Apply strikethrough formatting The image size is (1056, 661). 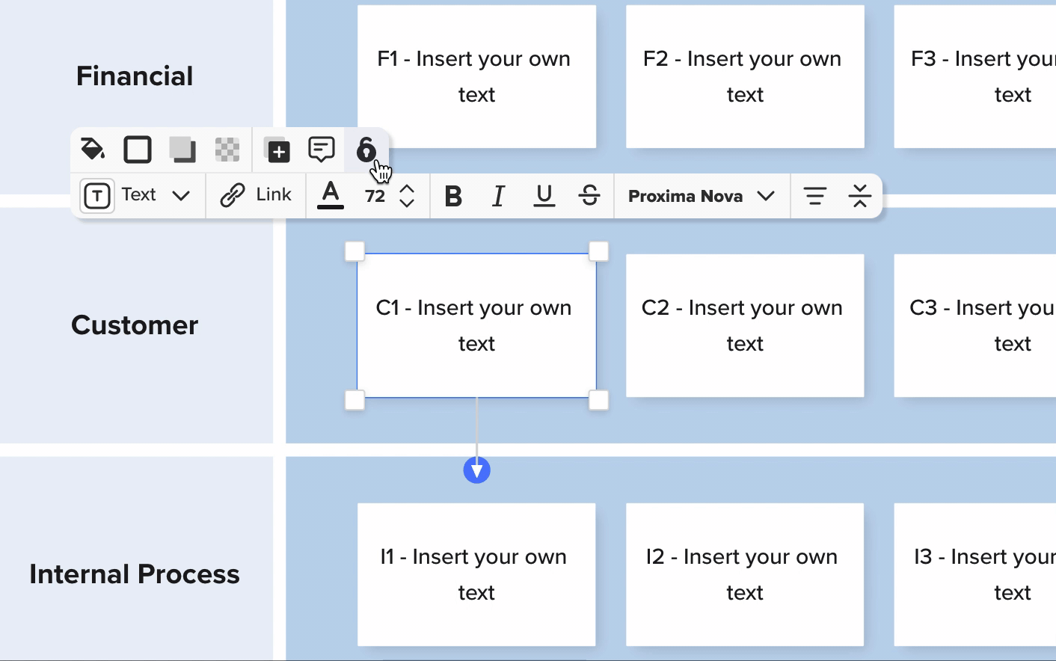coord(589,196)
